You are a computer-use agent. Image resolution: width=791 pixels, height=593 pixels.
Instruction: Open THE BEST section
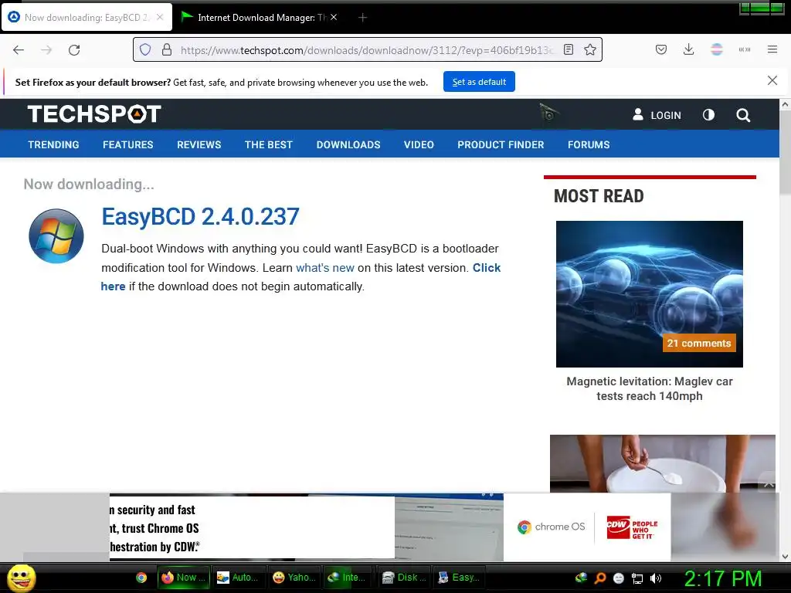[268, 144]
